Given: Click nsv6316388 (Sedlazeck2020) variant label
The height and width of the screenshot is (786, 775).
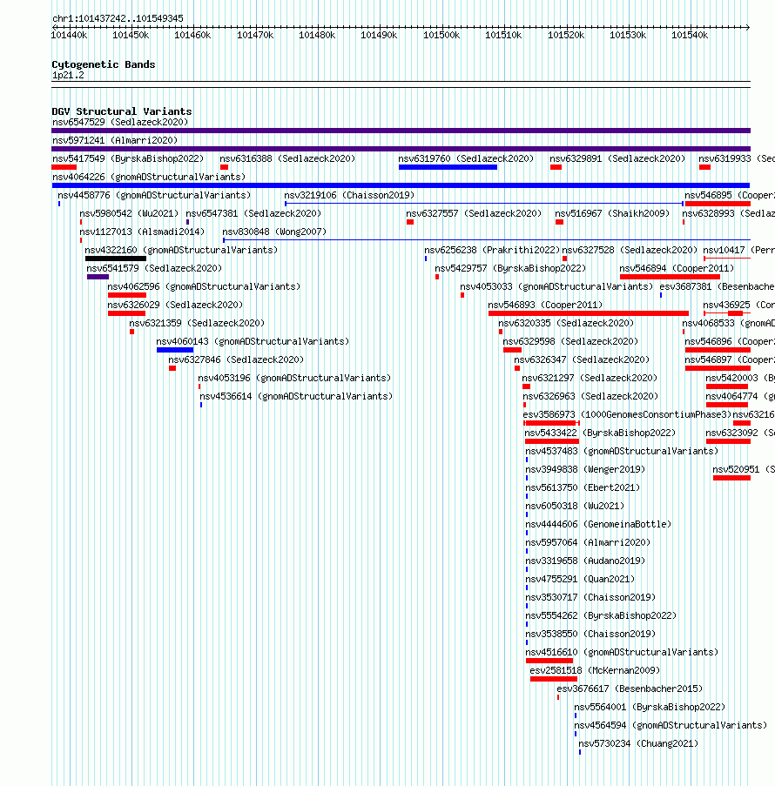Looking at the screenshot, I should click(287, 158).
